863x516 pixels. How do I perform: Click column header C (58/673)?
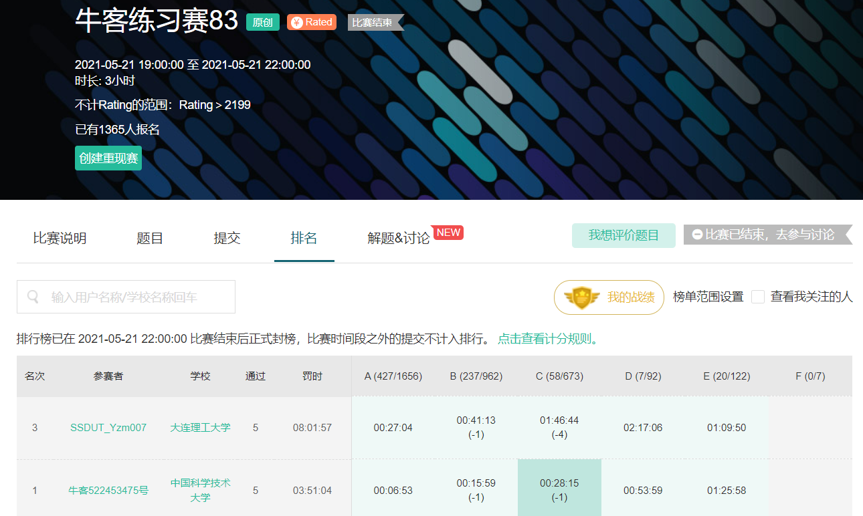[560, 376]
